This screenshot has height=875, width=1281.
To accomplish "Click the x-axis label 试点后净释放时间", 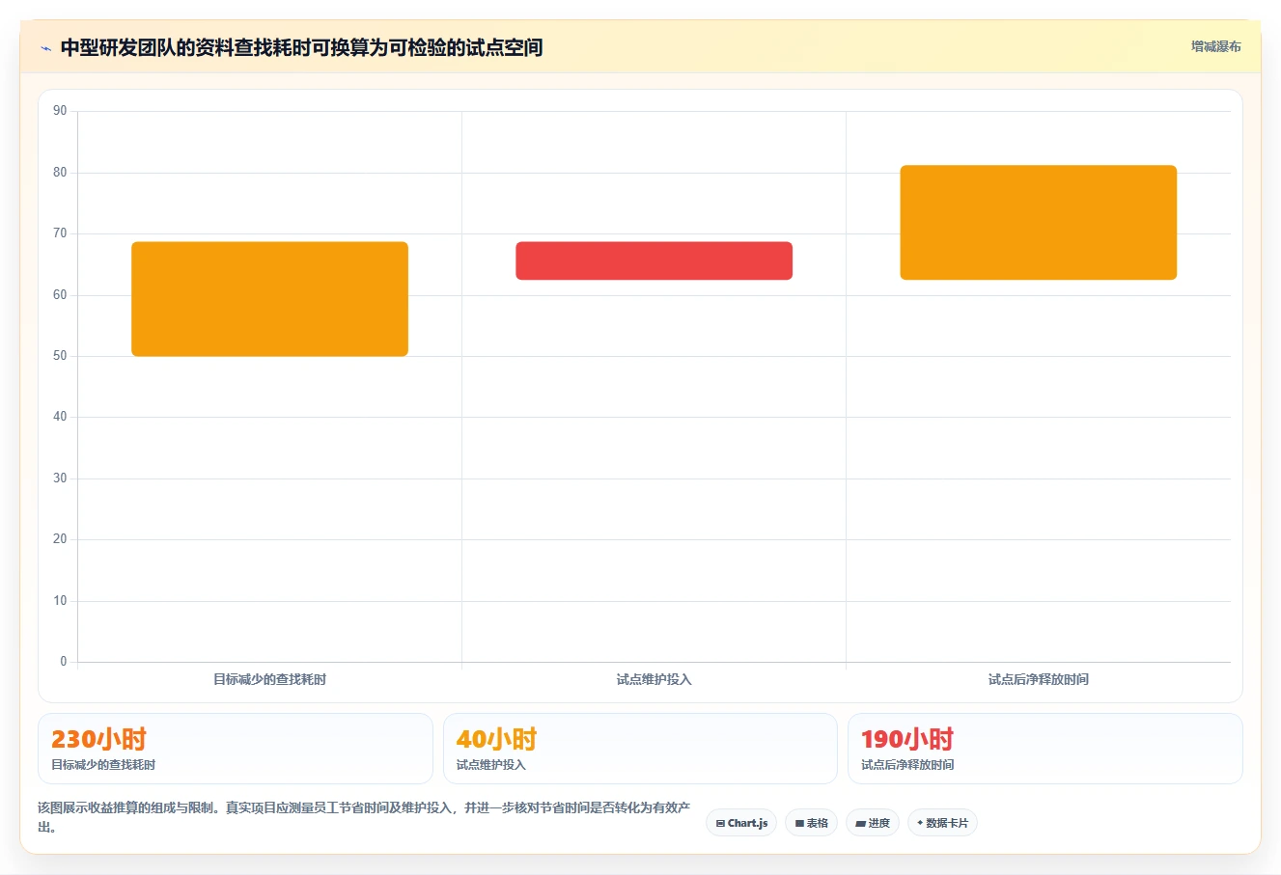I will click(x=1039, y=679).
